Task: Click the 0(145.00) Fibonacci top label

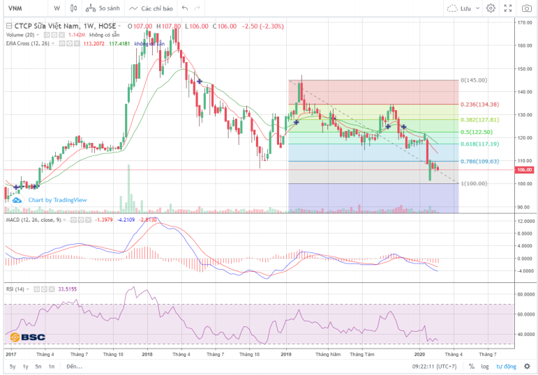Action: pos(474,80)
